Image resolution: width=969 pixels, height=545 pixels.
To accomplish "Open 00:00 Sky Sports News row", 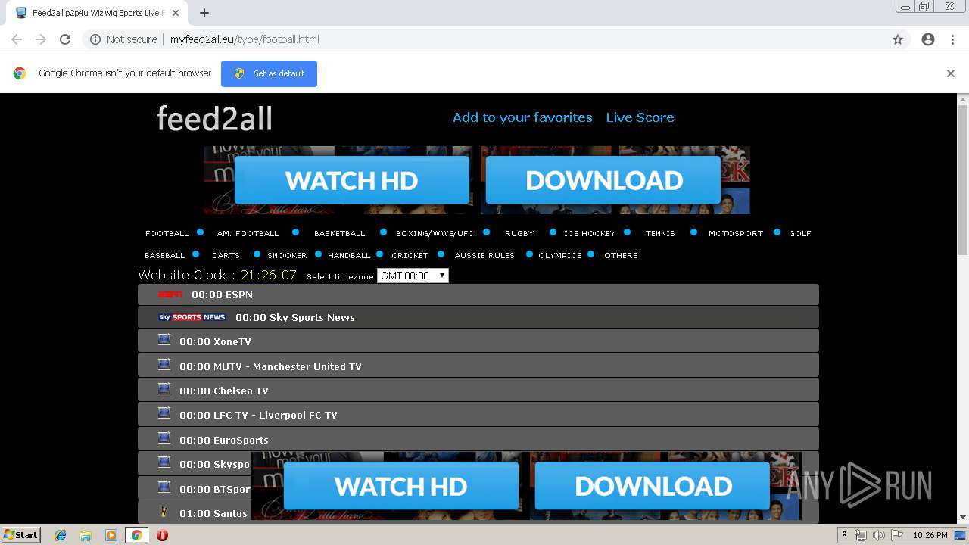I will point(478,317).
